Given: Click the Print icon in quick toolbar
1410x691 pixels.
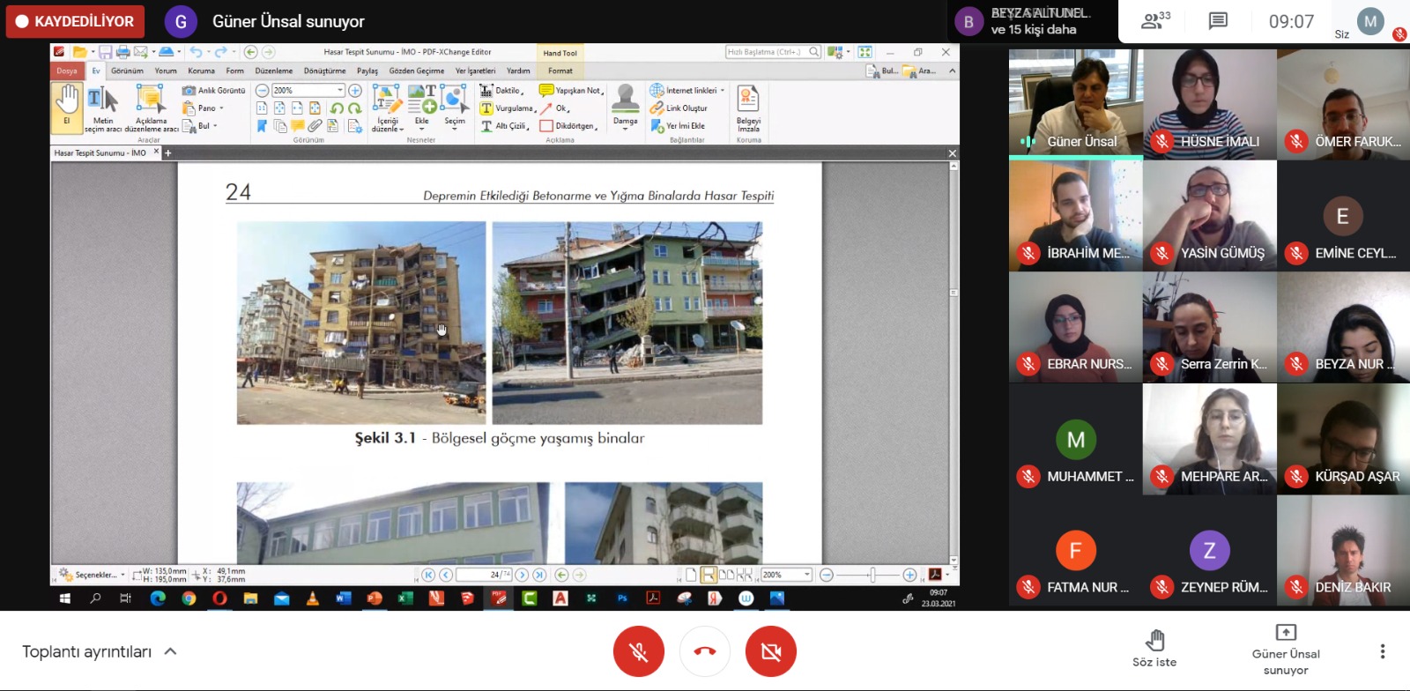Looking at the screenshot, I should [x=122, y=52].
